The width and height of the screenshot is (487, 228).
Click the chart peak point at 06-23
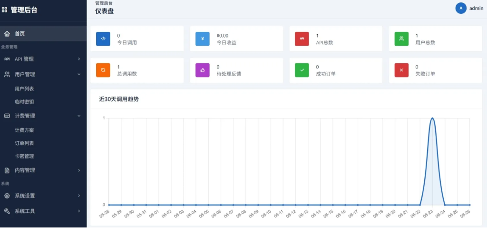coord(432,118)
